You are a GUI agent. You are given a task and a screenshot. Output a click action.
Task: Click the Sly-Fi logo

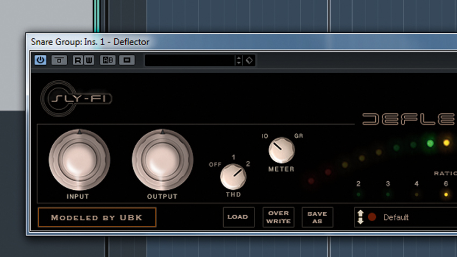(x=76, y=98)
